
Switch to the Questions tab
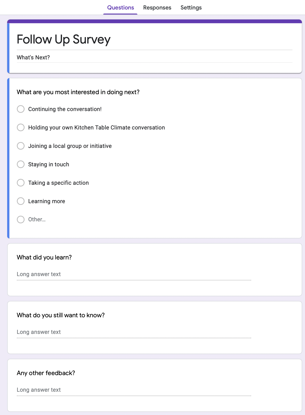[120, 8]
